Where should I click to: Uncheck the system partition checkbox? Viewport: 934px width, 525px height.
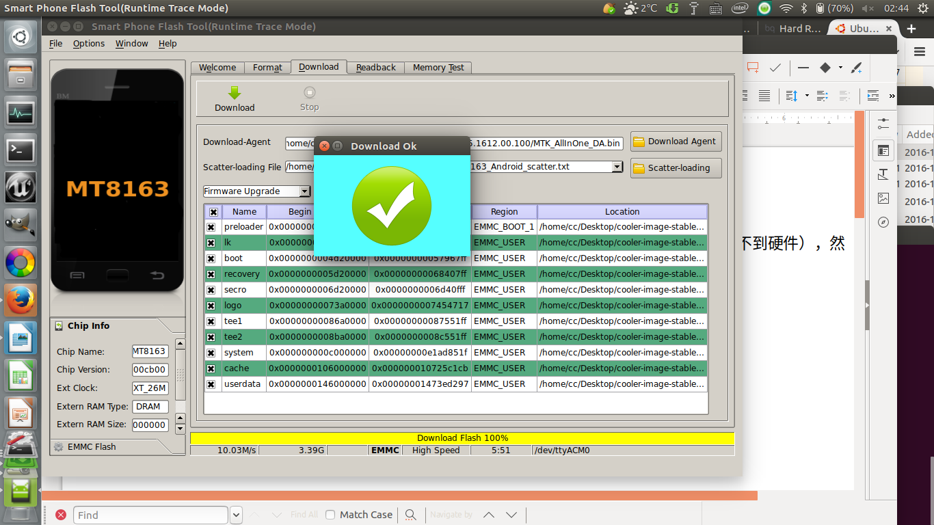[x=211, y=353]
